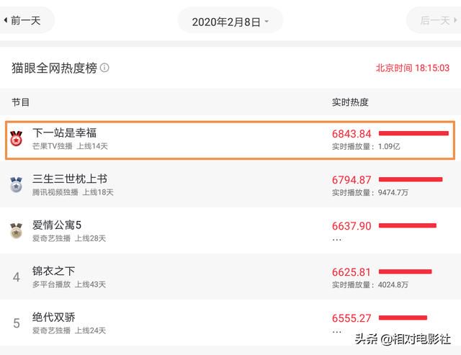This screenshot has height=355, width=461.
Task: Click the 实时热度 column header
Action: (350, 102)
